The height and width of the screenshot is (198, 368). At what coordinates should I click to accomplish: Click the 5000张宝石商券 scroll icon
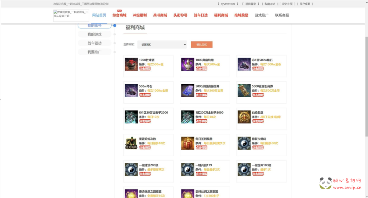pyautogui.click(x=244, y=91)
